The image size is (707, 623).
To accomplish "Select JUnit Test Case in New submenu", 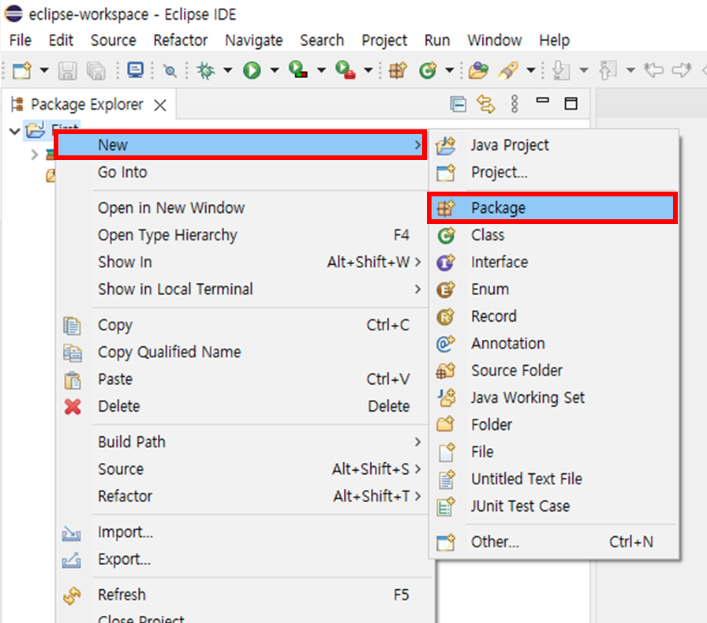I will click(554, 505).
